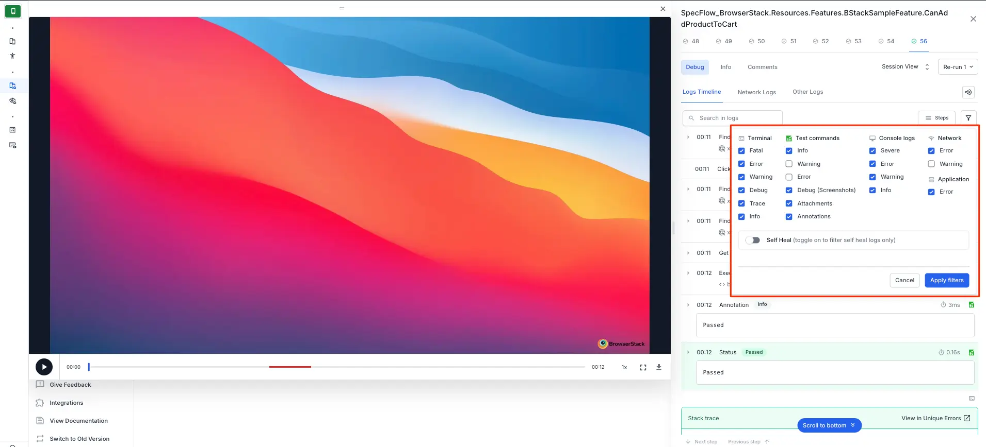Open the accessibility icon in left sidebar
This screenshot has width=986, height=447.
click(x=12, y=56)
